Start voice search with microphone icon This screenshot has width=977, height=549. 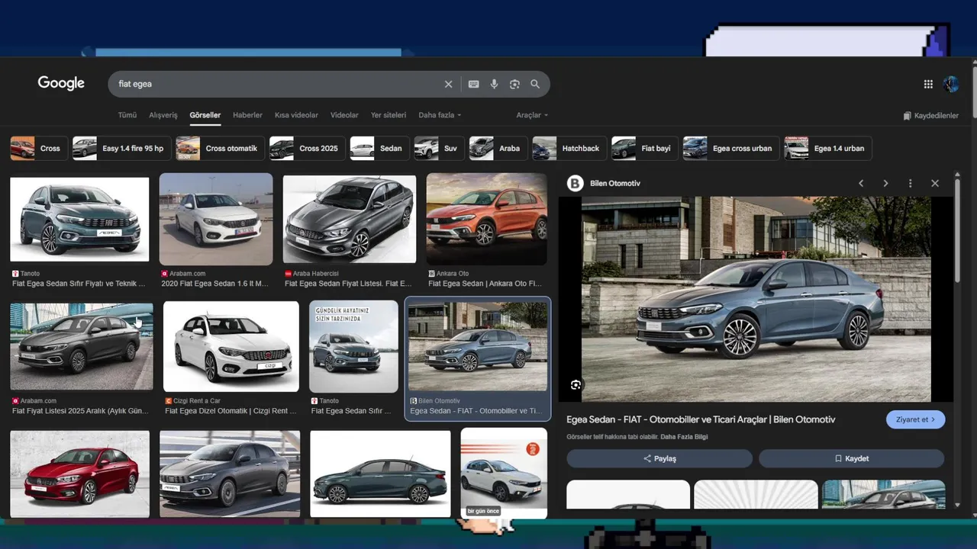click(494, 84)
